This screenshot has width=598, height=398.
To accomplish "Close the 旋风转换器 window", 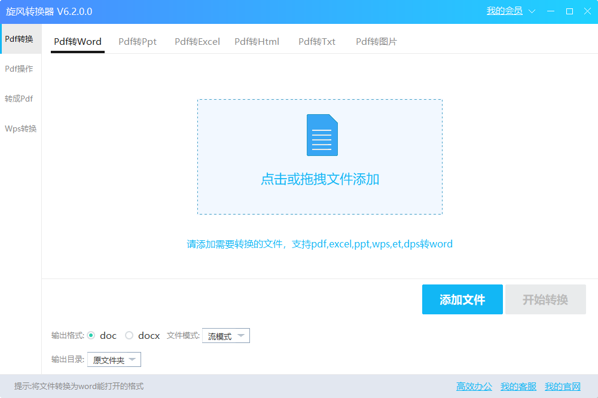I will point(587,11).
